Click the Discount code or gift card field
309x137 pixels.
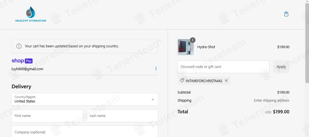pyautogui.click(x=223, y=67)
